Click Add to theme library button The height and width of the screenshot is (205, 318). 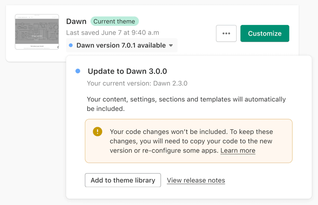(123, 180)
